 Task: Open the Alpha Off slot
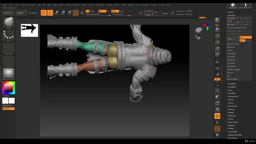(x=9, y=49)
